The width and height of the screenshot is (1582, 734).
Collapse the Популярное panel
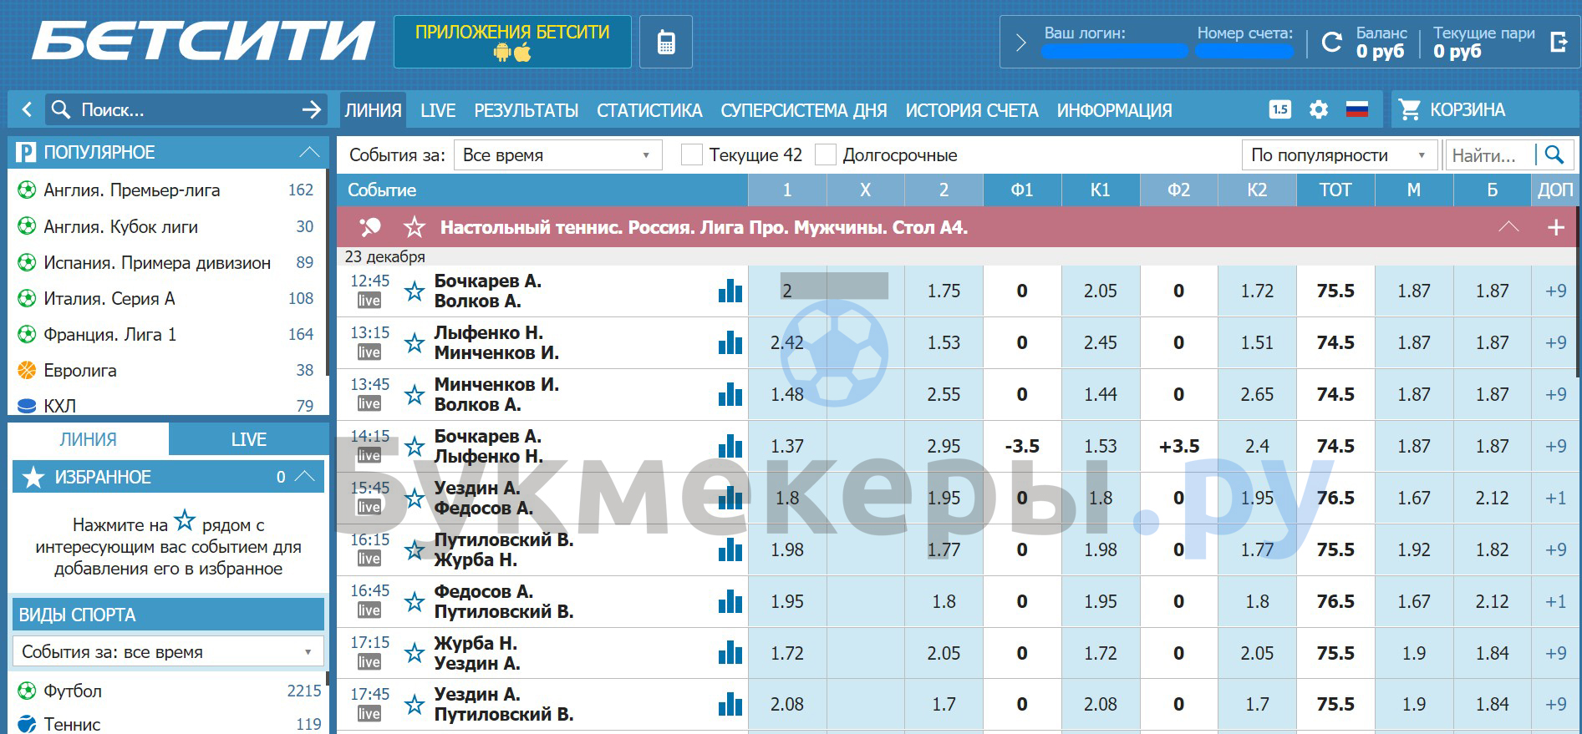point(309,152)
